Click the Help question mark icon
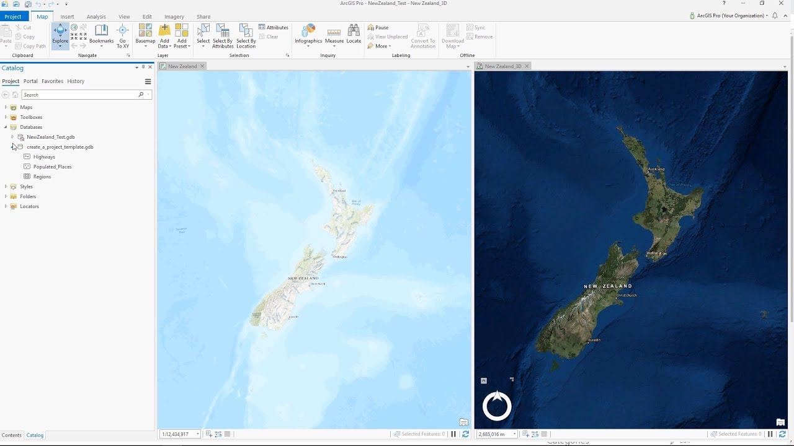 pos(724,4)
